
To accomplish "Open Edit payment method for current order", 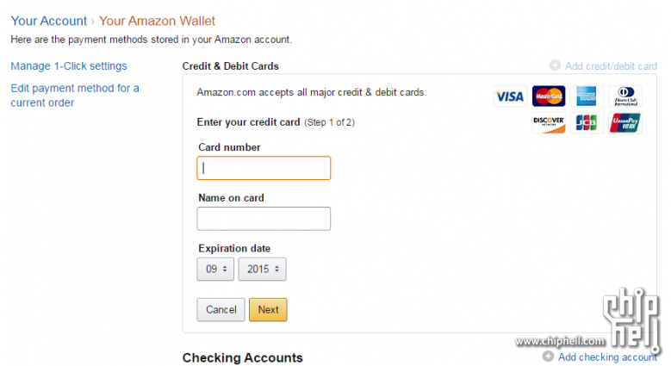I will pos(74,96).
